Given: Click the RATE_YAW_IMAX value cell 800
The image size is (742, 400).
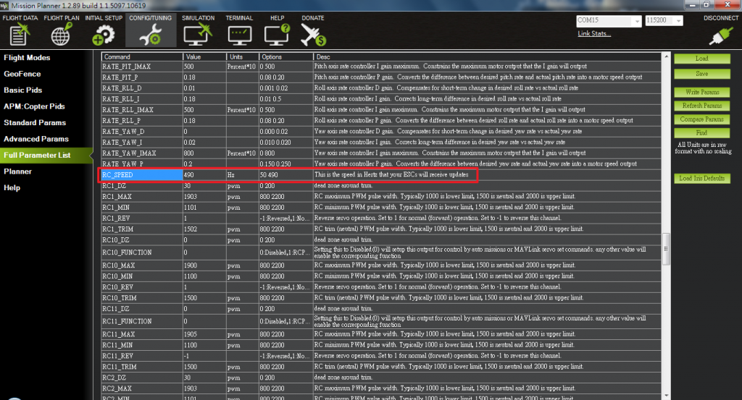Looking at the screenshot, I should pyautogui.click(x=204, y=153).
